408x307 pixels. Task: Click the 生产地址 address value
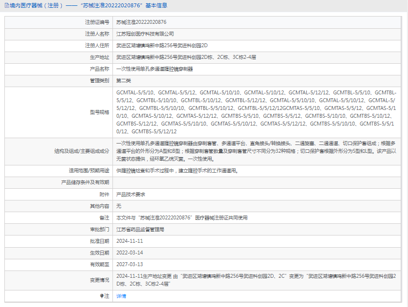186,57
